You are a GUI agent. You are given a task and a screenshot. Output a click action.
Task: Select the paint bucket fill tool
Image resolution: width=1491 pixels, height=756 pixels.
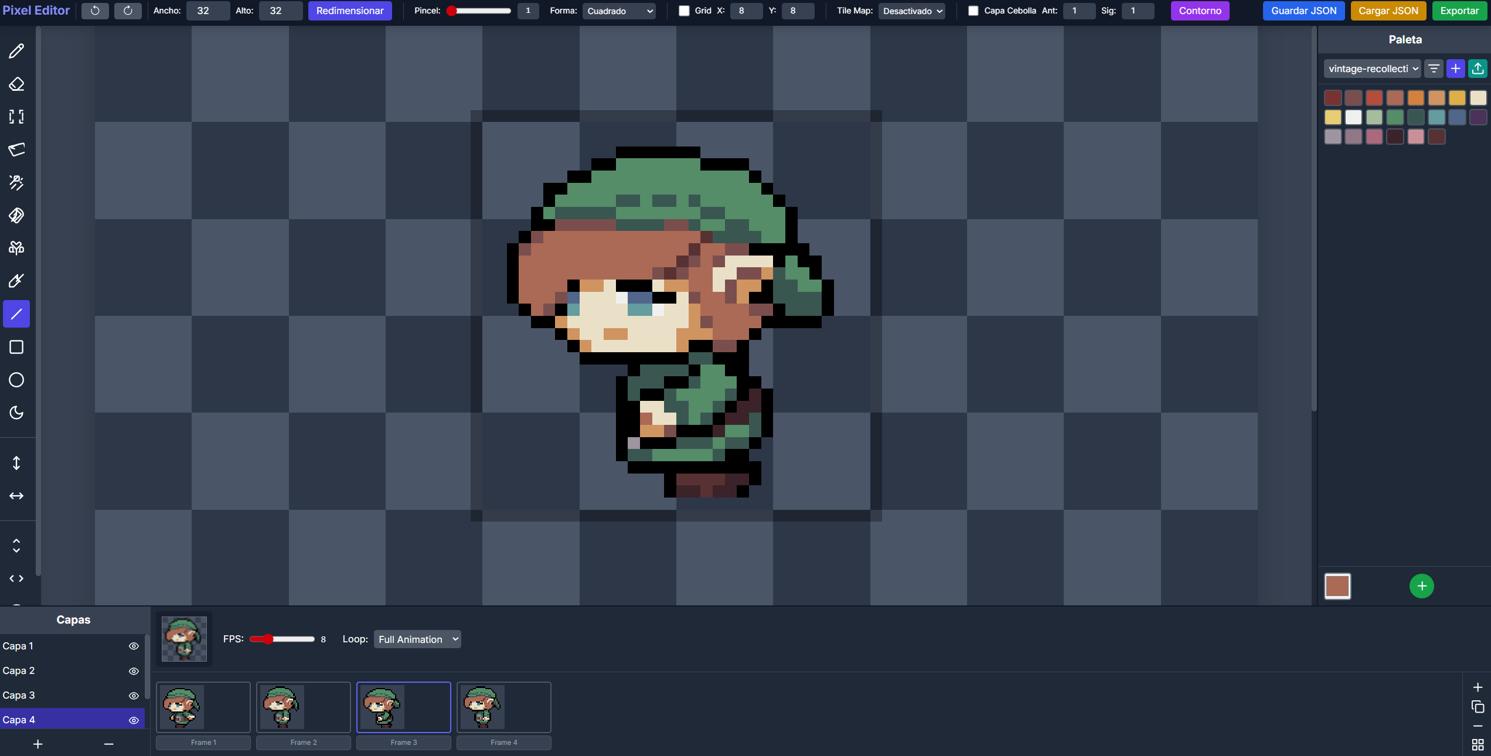coord(16,216)
